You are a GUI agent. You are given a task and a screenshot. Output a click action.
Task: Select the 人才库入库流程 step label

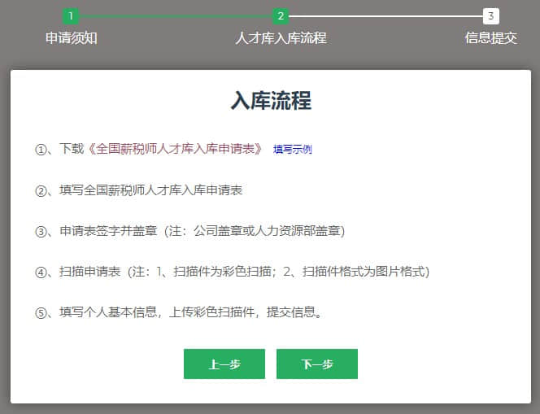coord(281,38)
